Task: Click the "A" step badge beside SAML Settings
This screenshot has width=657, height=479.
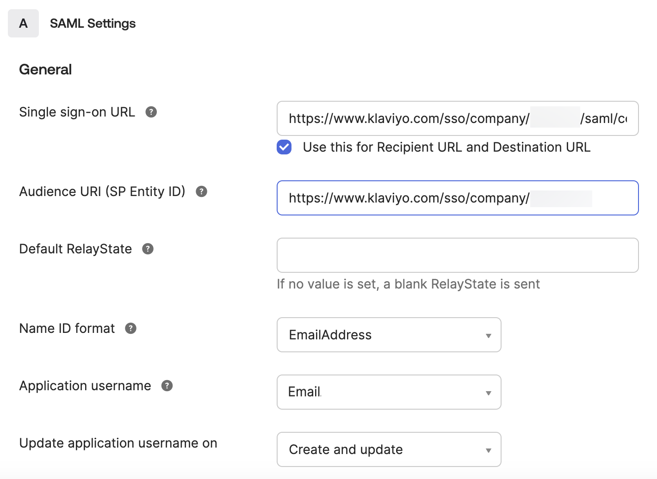Action: click(23, 23)
